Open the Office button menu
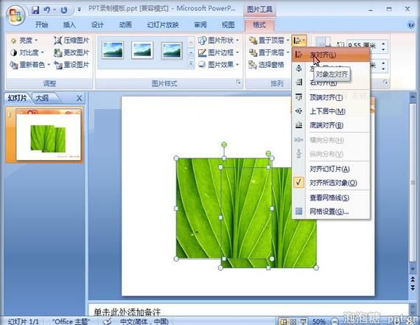Viewport: 420px width, 325px height. 15,15
